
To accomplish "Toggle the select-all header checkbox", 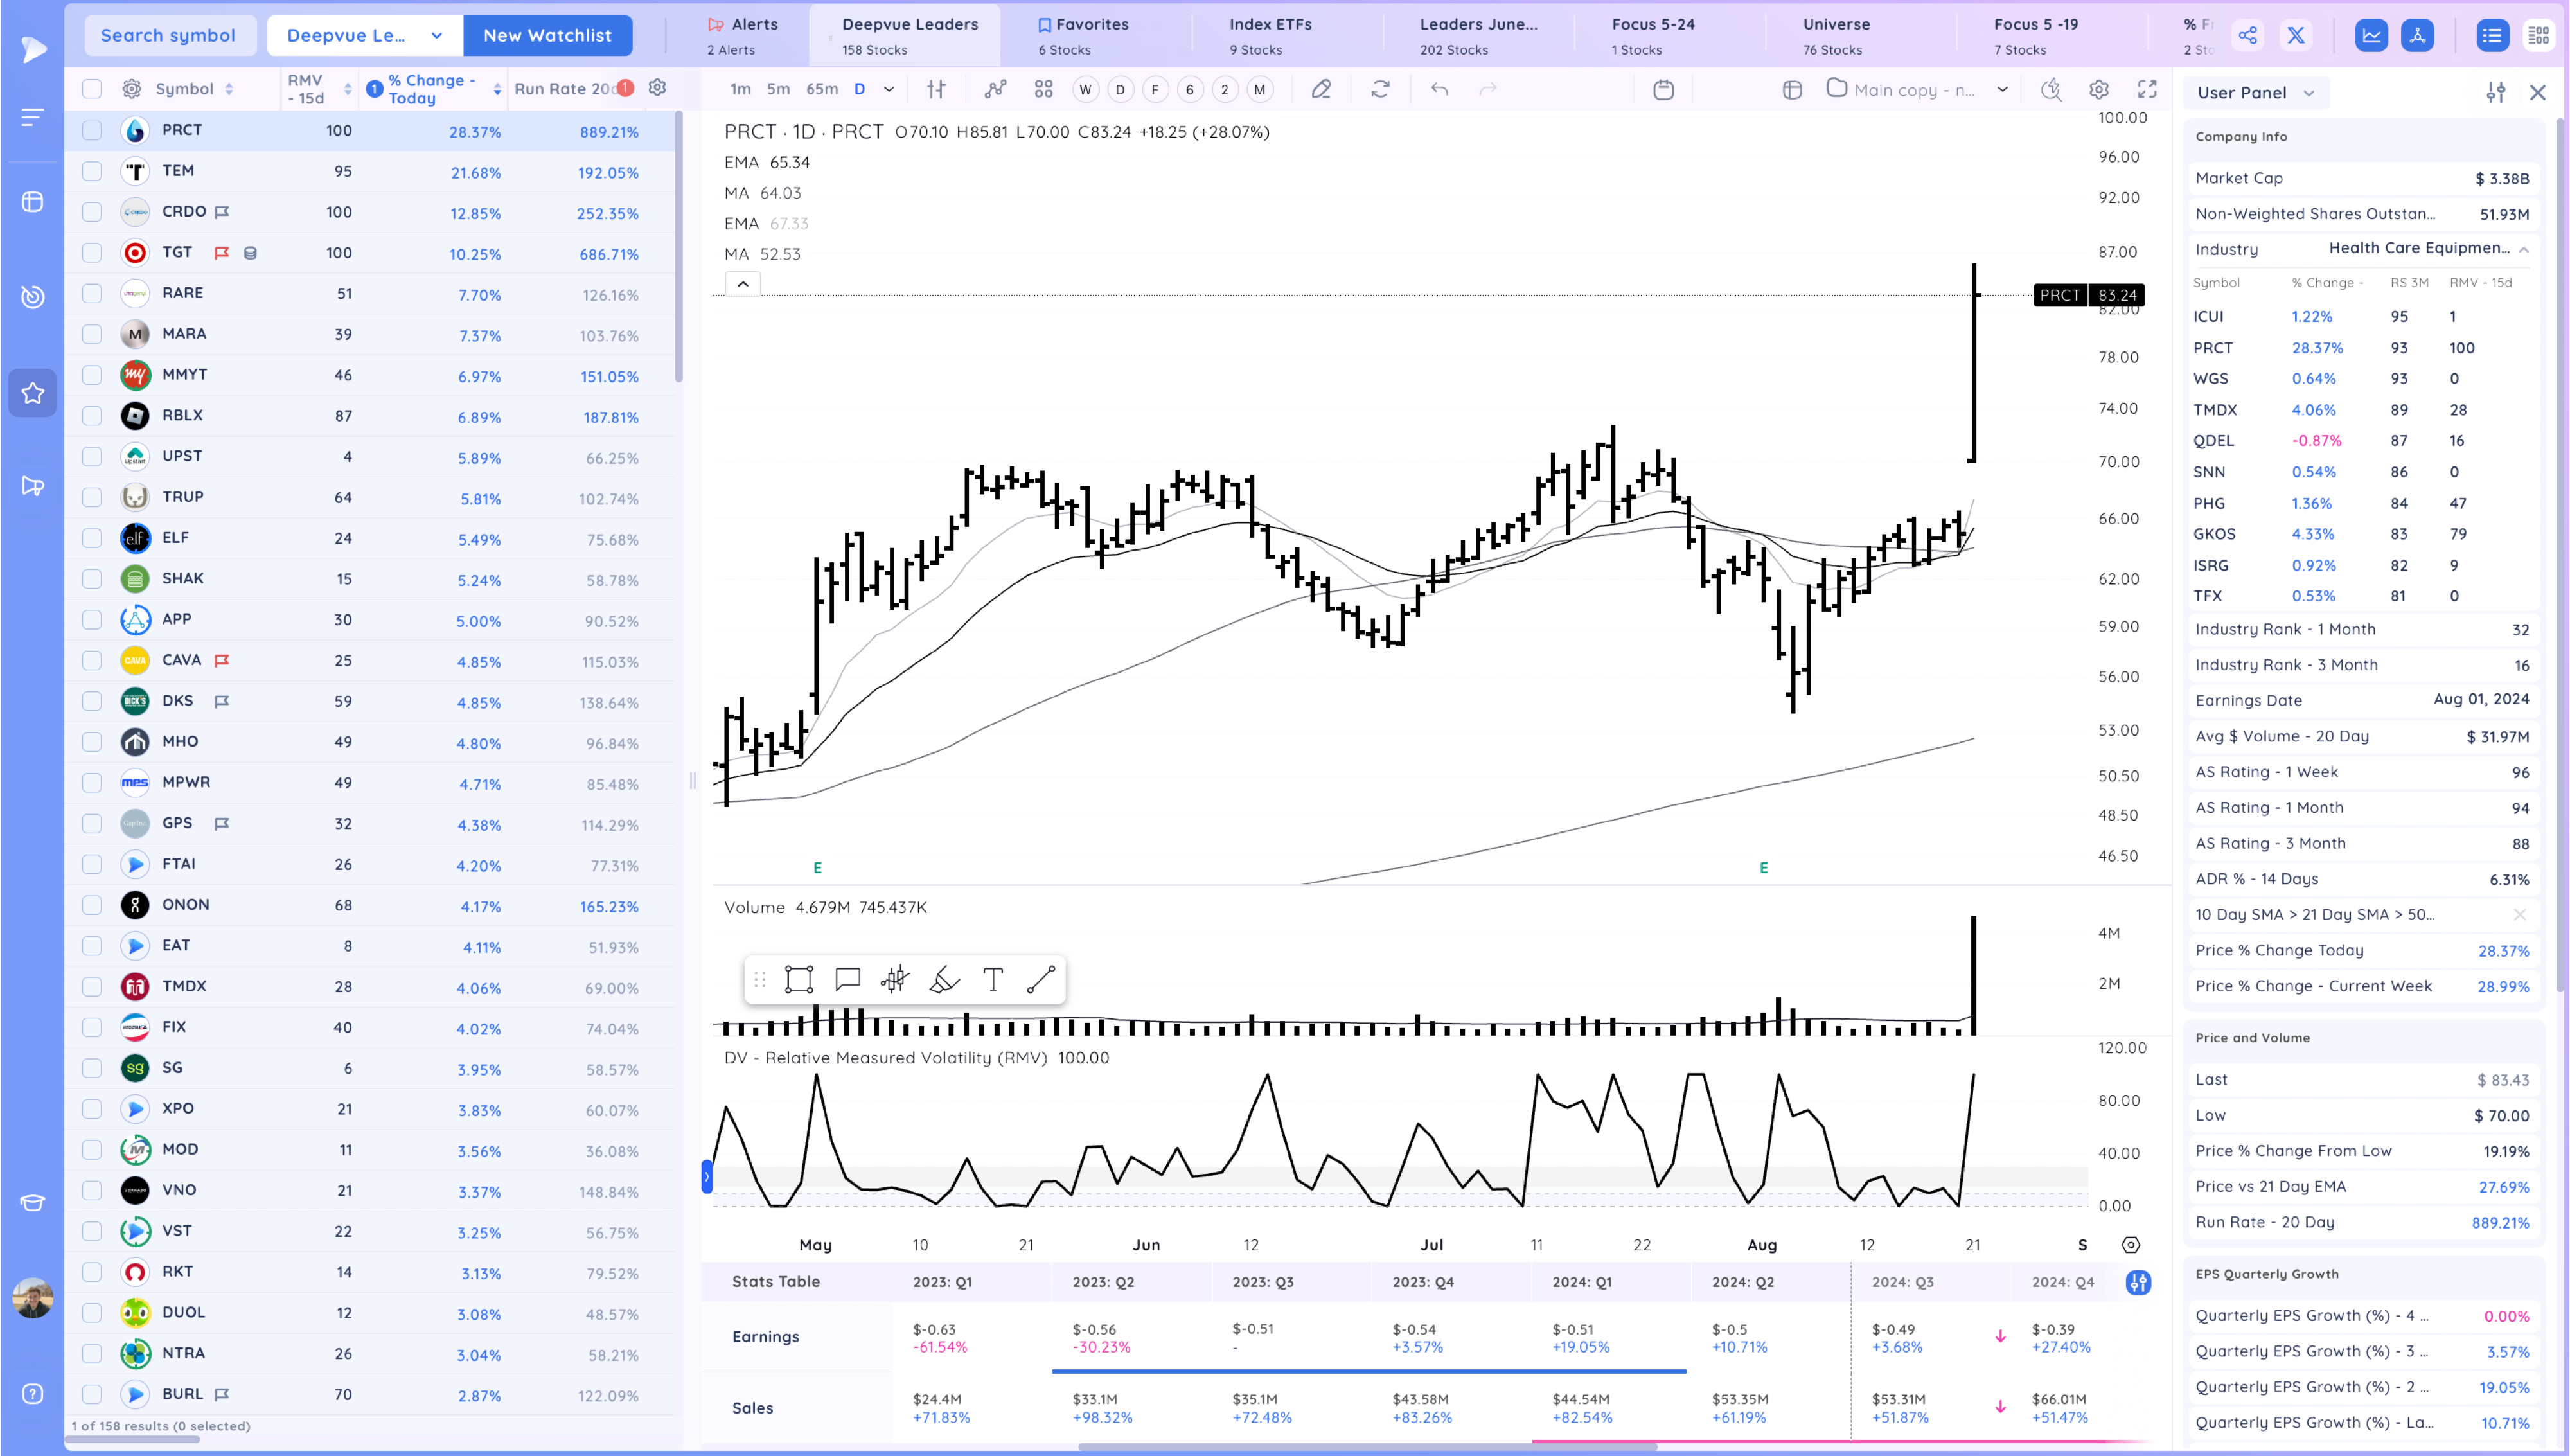I will pos(92,89).
